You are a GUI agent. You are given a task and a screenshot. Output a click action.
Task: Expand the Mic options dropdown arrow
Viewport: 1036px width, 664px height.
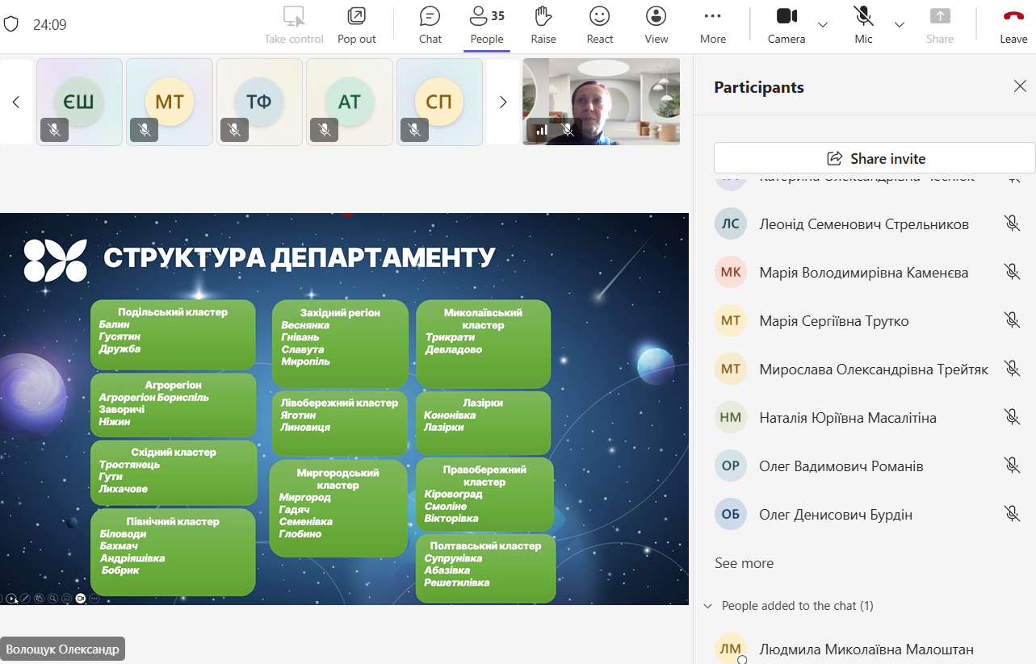click(x=900, y=25)
